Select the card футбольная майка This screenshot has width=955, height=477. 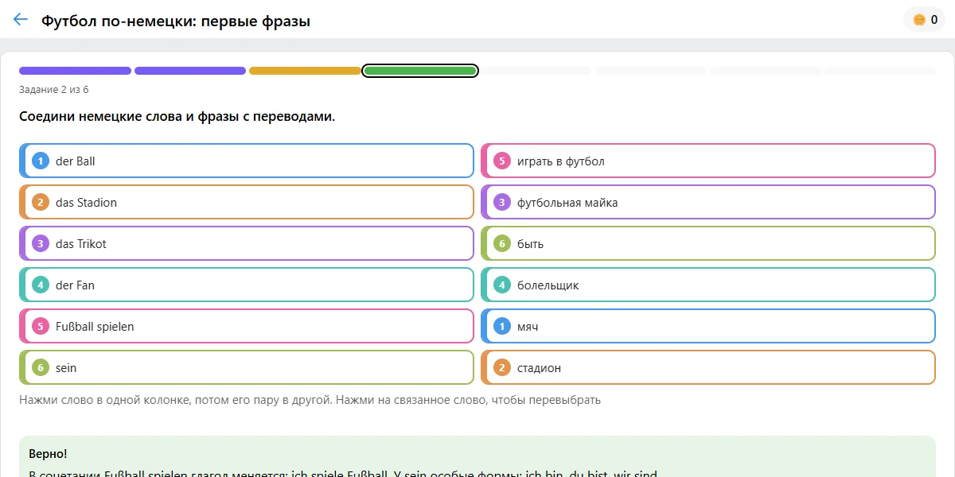(x=708, y=203)
